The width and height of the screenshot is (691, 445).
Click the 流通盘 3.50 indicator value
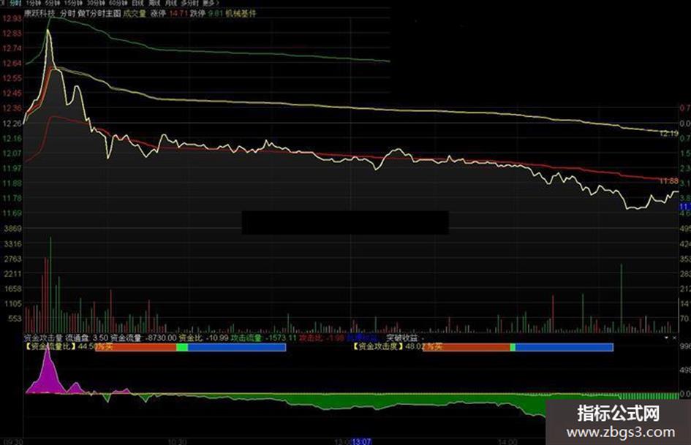pos(87,338)
